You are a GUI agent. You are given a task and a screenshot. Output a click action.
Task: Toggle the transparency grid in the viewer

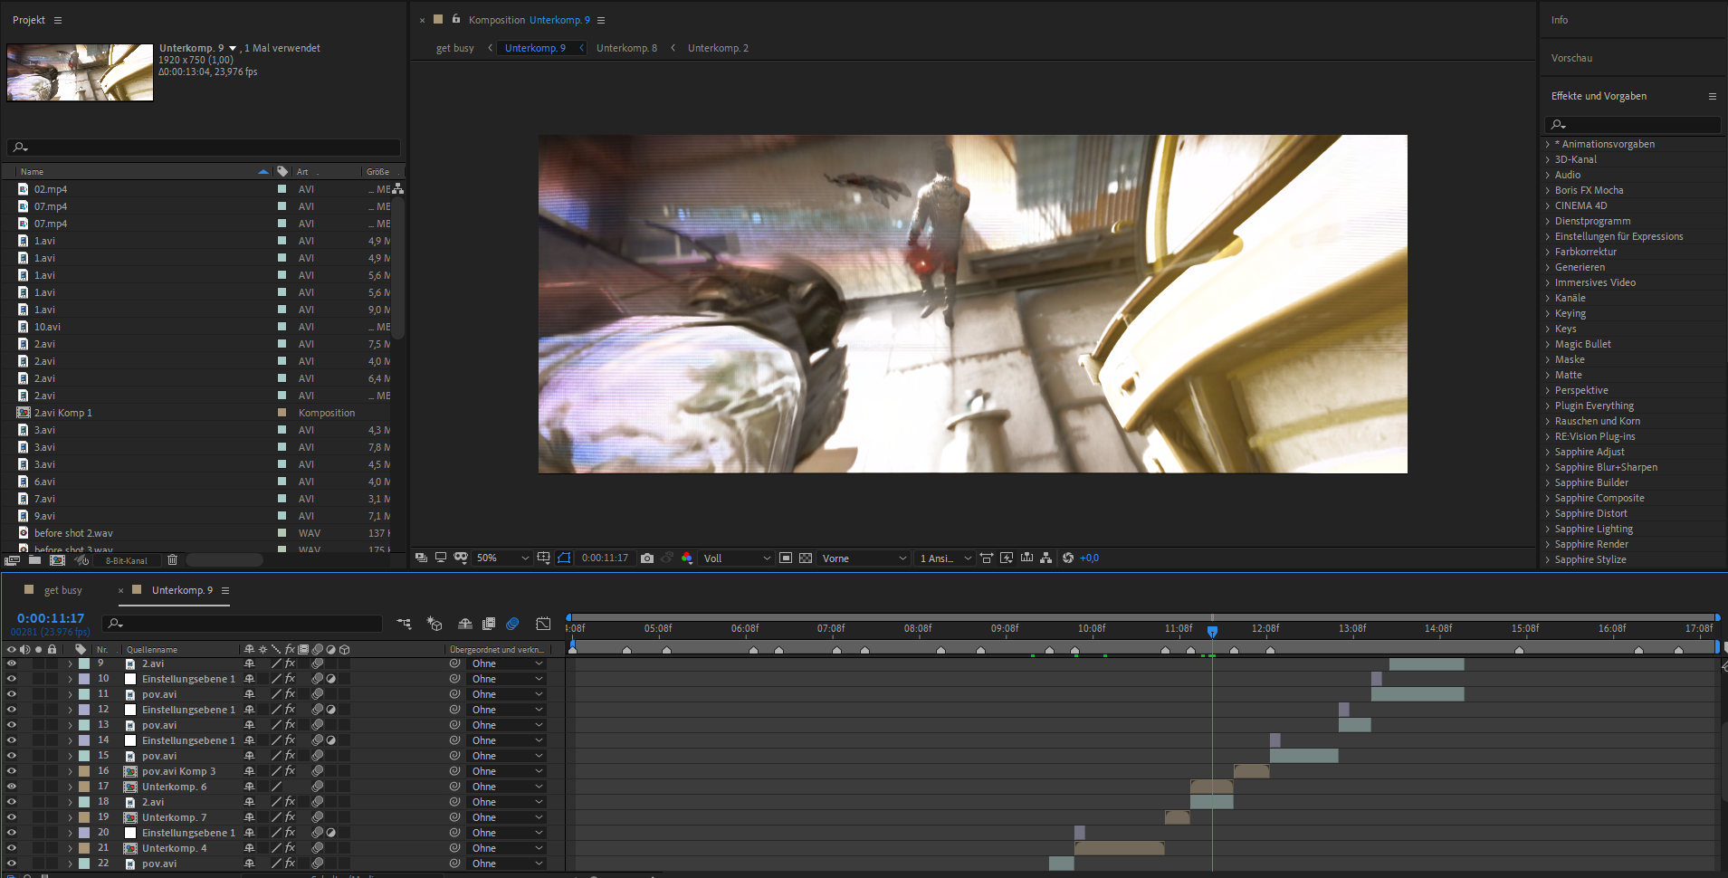pos(806,558)
